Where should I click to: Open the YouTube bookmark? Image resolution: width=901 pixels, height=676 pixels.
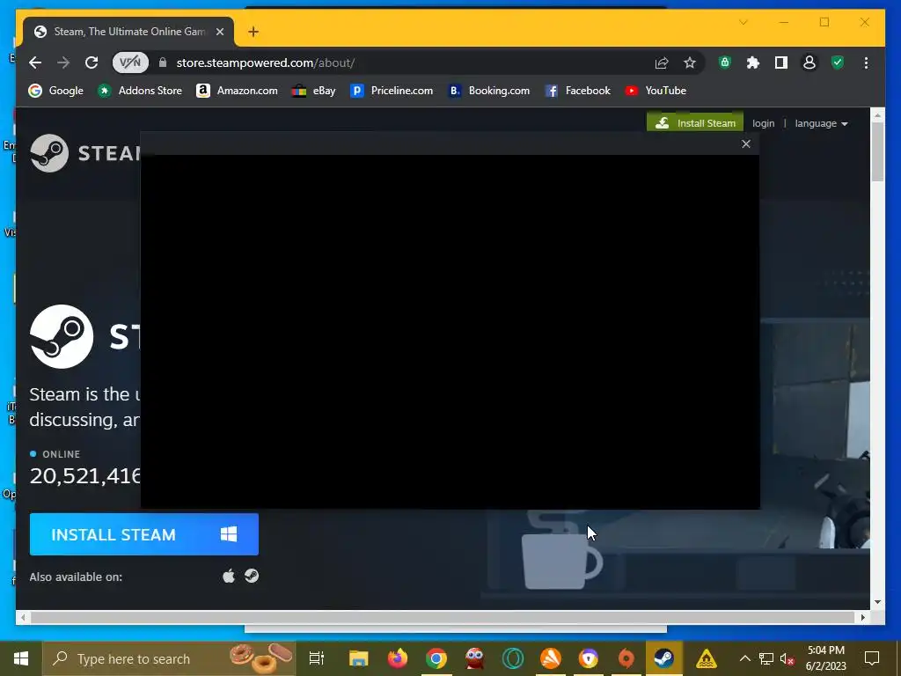[x=656, y=91]
